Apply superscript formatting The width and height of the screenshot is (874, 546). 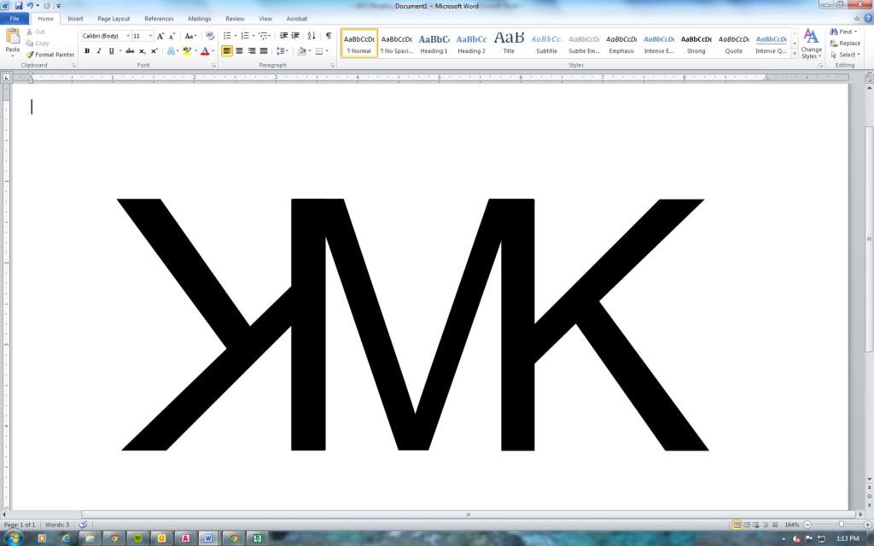154,51
